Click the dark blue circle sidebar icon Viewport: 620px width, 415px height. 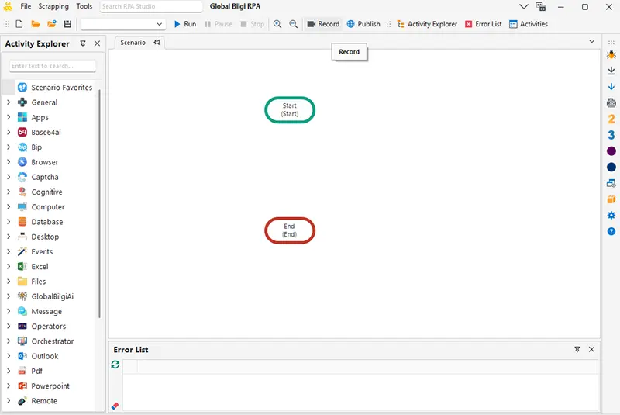click(611, 167)
